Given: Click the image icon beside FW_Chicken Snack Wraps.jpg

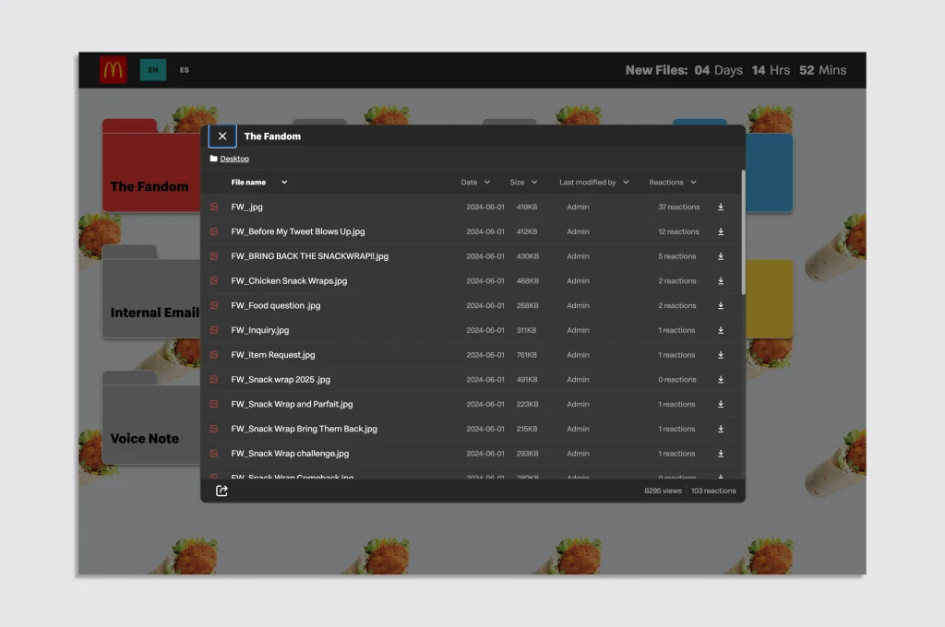Looking at the screenshot, I should pyautogui.click(x=214, y=281).
